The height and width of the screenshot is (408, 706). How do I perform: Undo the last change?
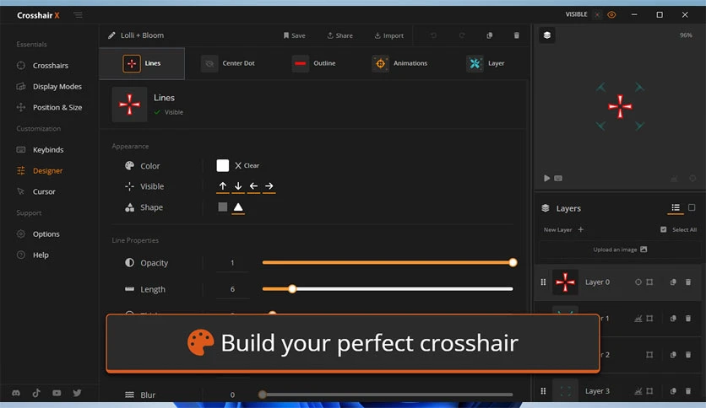coord(433,35)
